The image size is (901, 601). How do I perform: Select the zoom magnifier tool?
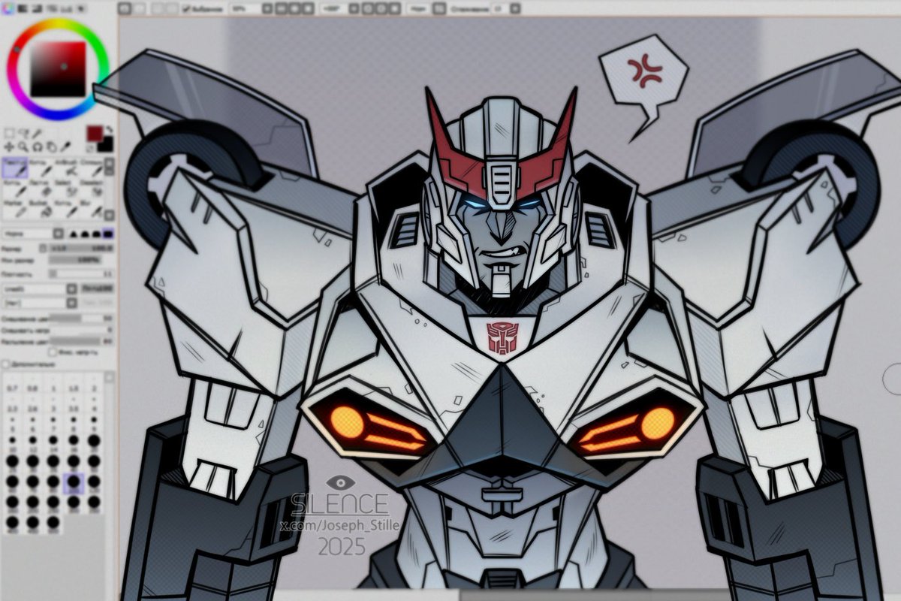pos(23,147)
